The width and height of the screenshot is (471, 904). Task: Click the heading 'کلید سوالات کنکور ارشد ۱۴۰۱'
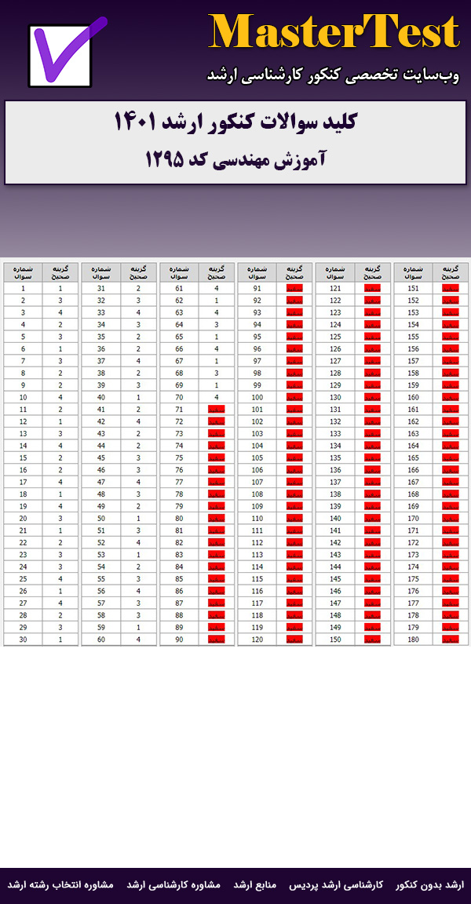pos(235,123)
